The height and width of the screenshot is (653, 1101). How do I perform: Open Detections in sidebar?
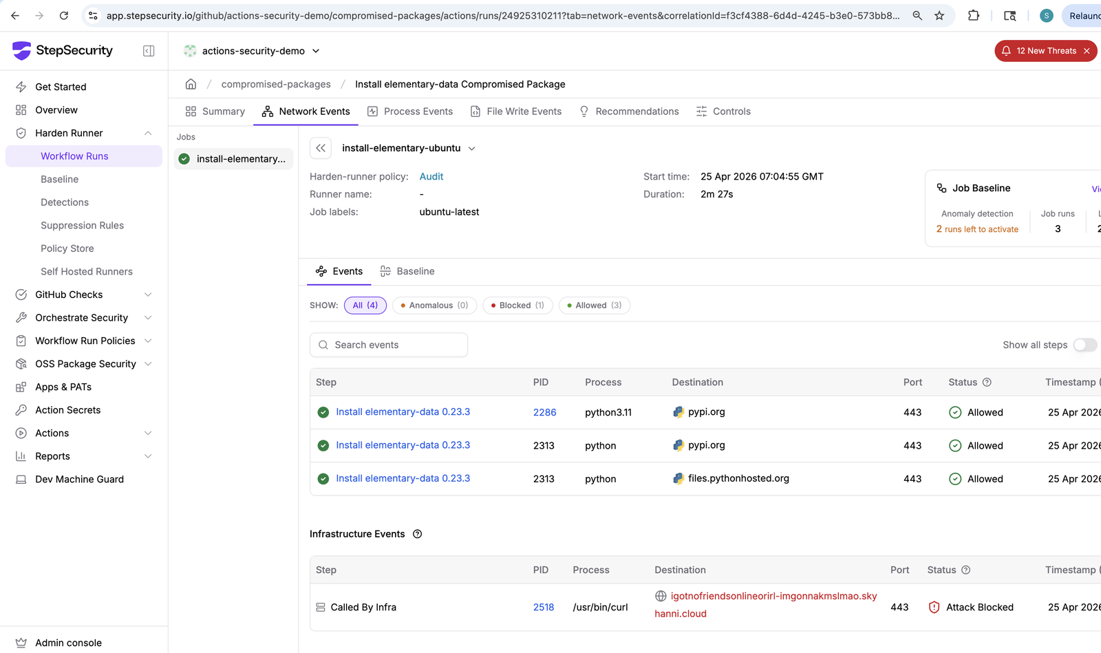point(65,202)
